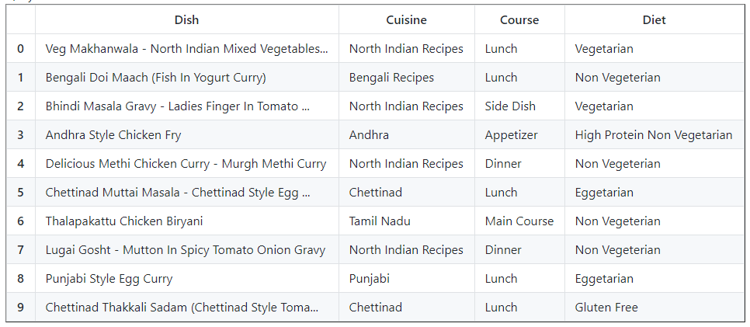Select the Veg Makhanwala dish cell
Viewport: 750px width, 327px height.
tap(186, 49)
